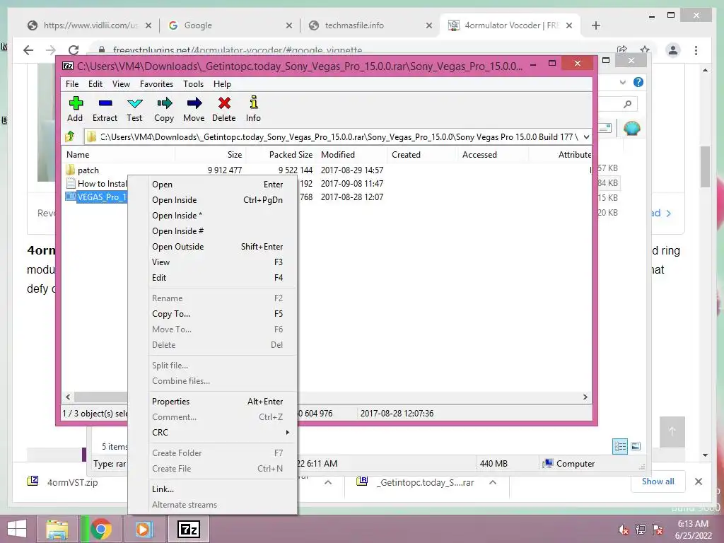The width and height of the screenshot is (724, 543).
Task: Click the Add toolbar icon in 7-Zip
Action: click(x=75, y=103)
